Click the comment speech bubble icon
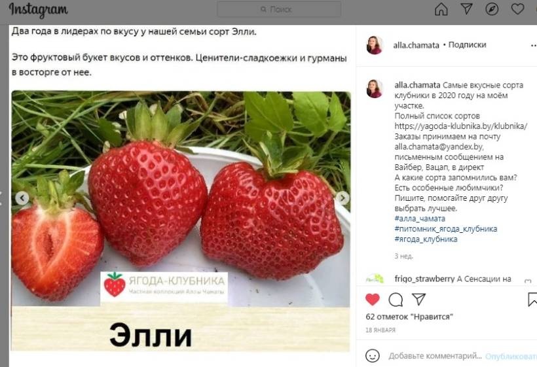The height and width of the screenshot is (367, 537). (396, 300)
